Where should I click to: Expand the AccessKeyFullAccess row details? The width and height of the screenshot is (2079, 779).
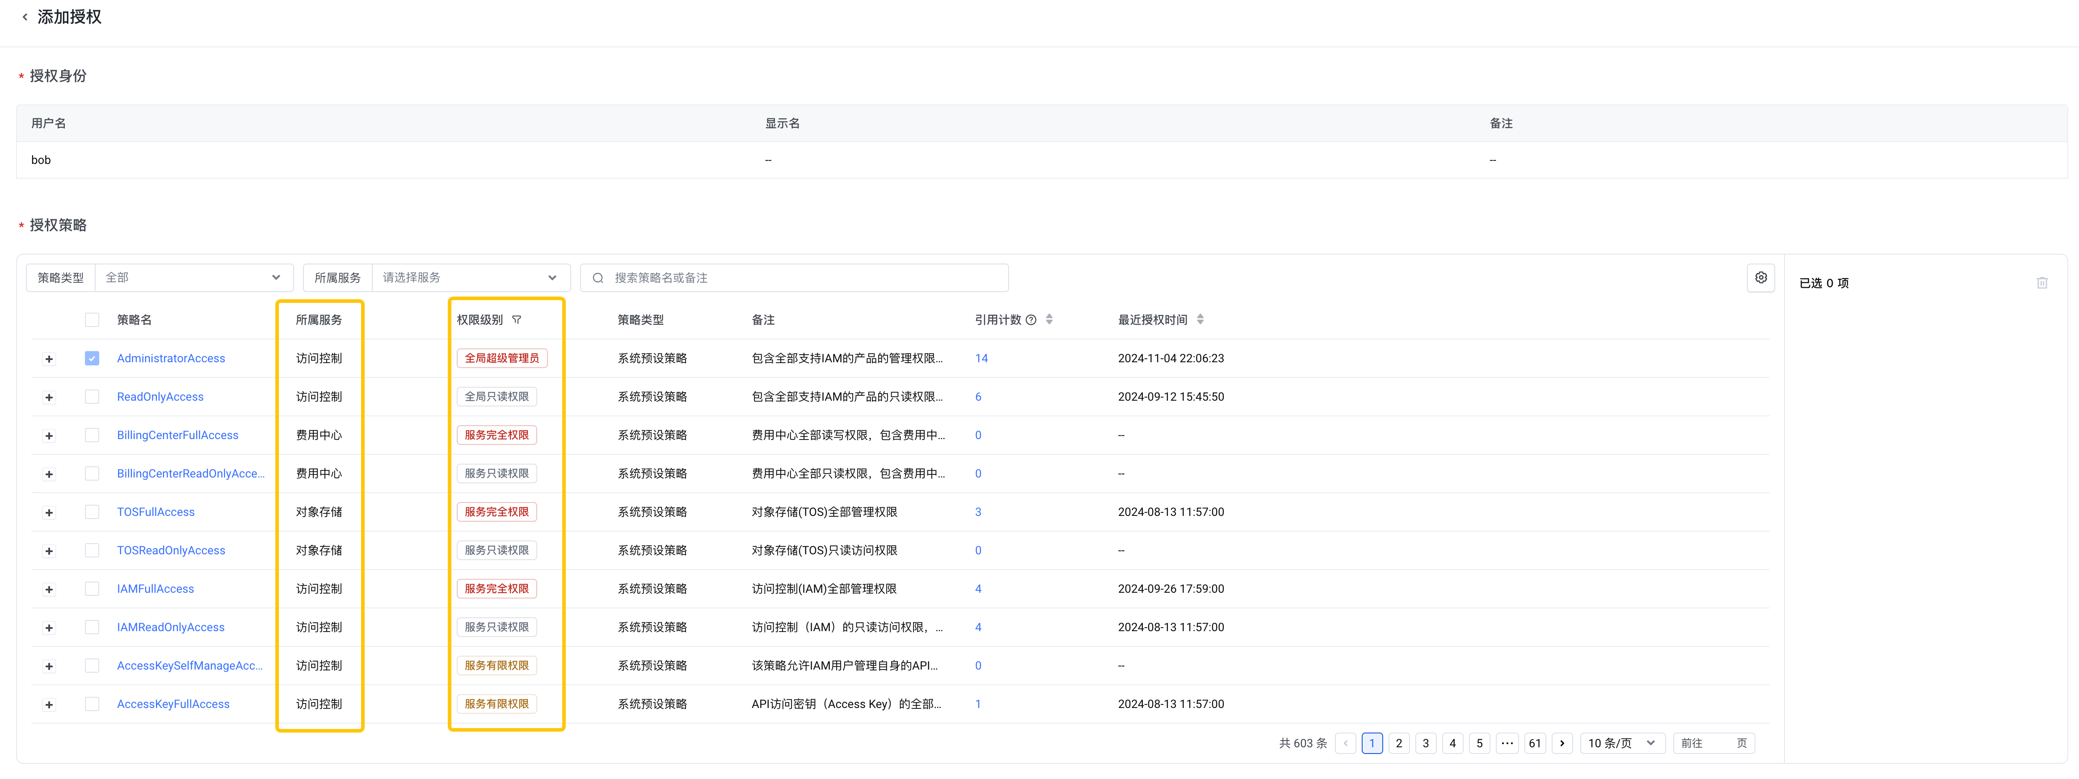click(x=49, y=705)
